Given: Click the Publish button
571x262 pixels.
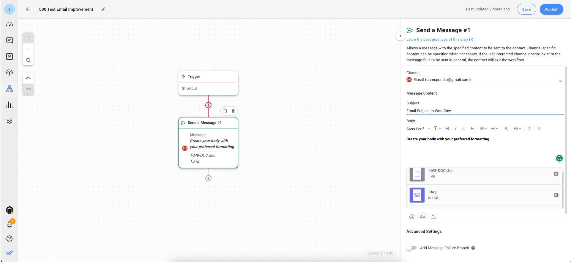Looking at the screenshot, I should pyautogui.click(x=551, y=9).
